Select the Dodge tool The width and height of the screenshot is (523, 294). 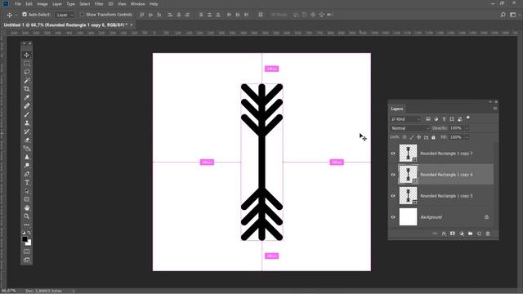(x=27, y=165)
